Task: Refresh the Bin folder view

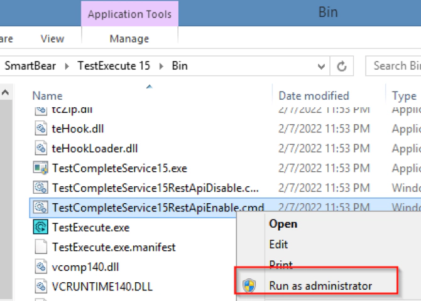Action: click(342, 66)
